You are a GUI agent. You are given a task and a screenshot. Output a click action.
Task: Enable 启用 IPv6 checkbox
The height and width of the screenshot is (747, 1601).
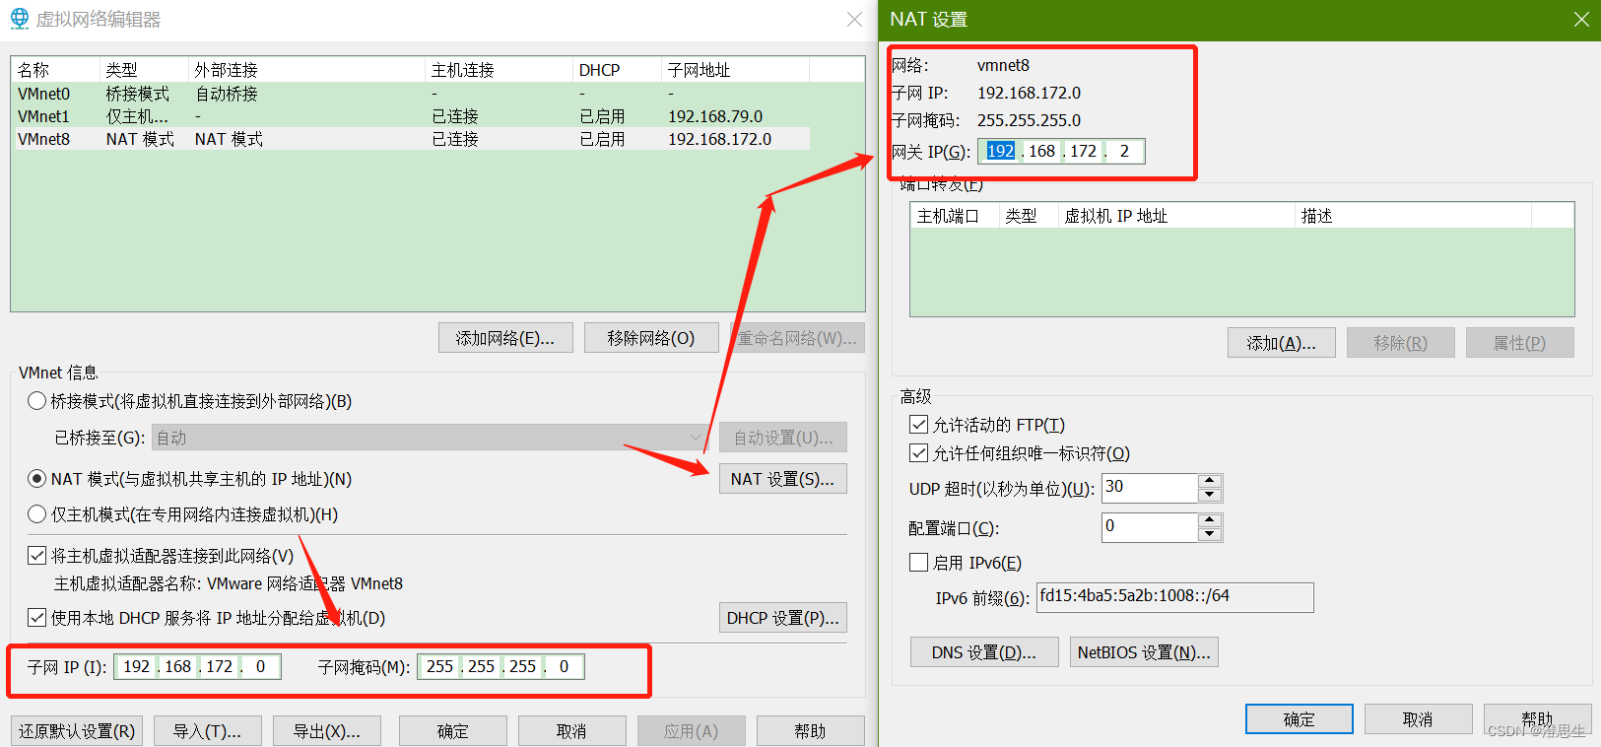click(x=918, y=563)
